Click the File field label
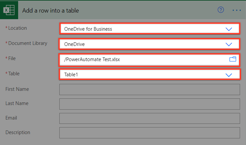The height and width of the screenshot is (145, 246). (x=12, y=58)
